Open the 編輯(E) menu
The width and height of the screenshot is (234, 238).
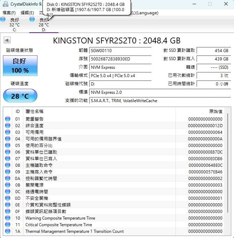28,13
